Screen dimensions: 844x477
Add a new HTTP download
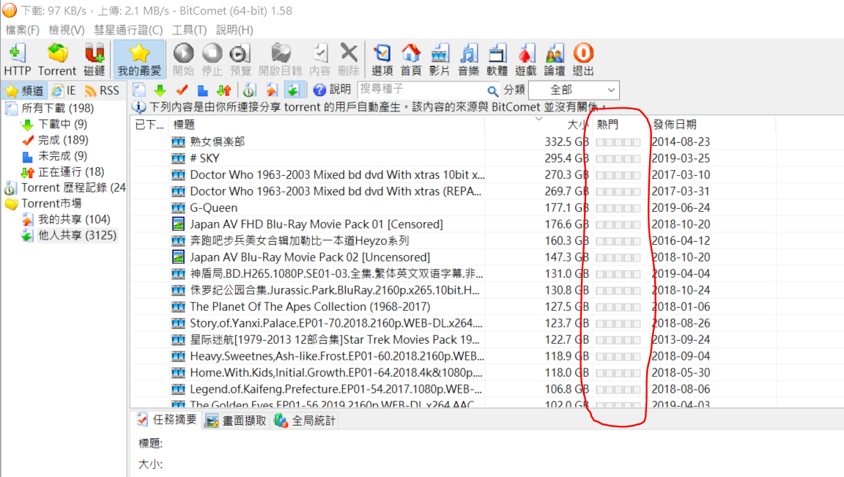18,59
